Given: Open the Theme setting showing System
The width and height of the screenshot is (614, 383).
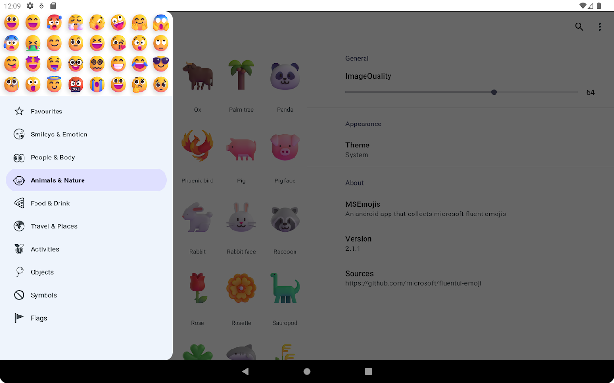Looking at the screenshot, I should click(x=460, y=149).
